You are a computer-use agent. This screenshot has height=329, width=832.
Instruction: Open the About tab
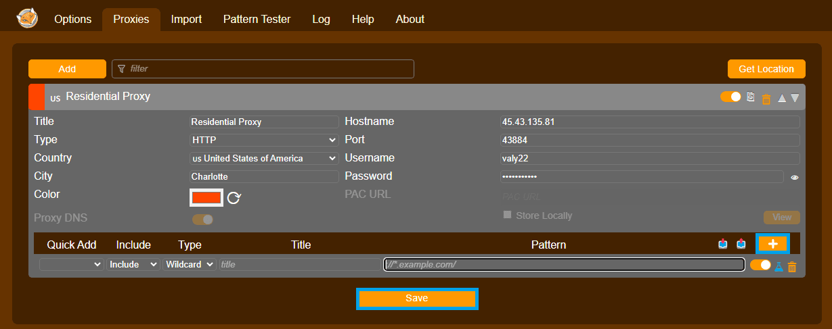point(410,19)
